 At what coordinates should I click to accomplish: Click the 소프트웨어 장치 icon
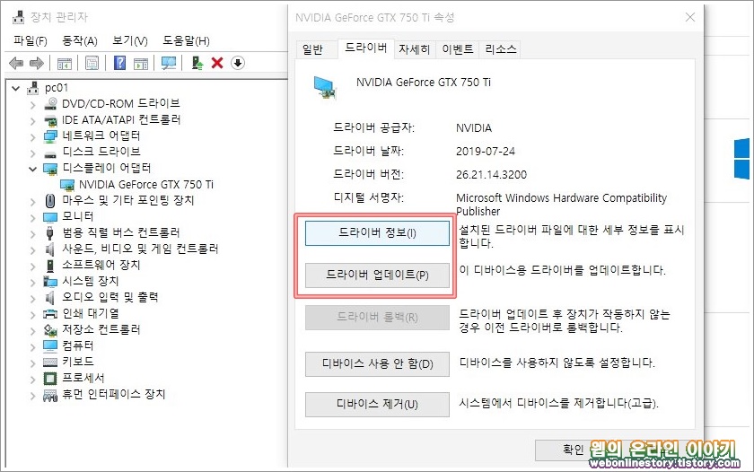click(x=50, y=265)
